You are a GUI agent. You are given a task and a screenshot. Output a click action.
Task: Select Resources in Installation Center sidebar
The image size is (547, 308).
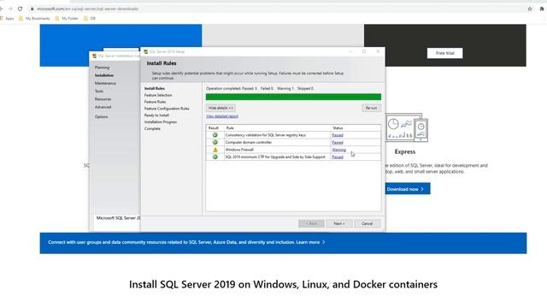103,99
